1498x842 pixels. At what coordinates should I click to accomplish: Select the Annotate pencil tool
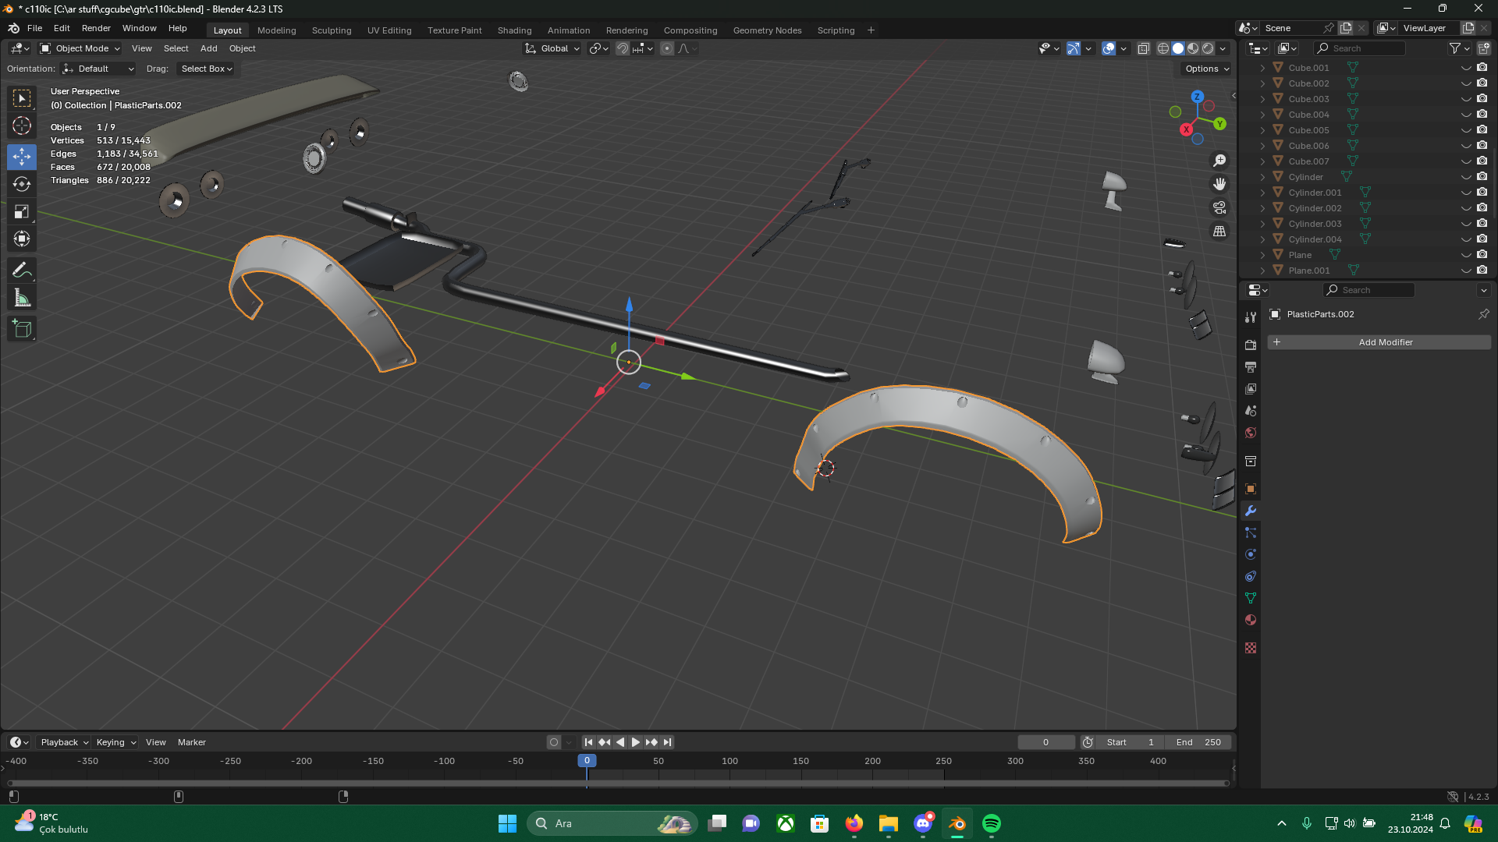pyautogui.click(x=22, y=271)
